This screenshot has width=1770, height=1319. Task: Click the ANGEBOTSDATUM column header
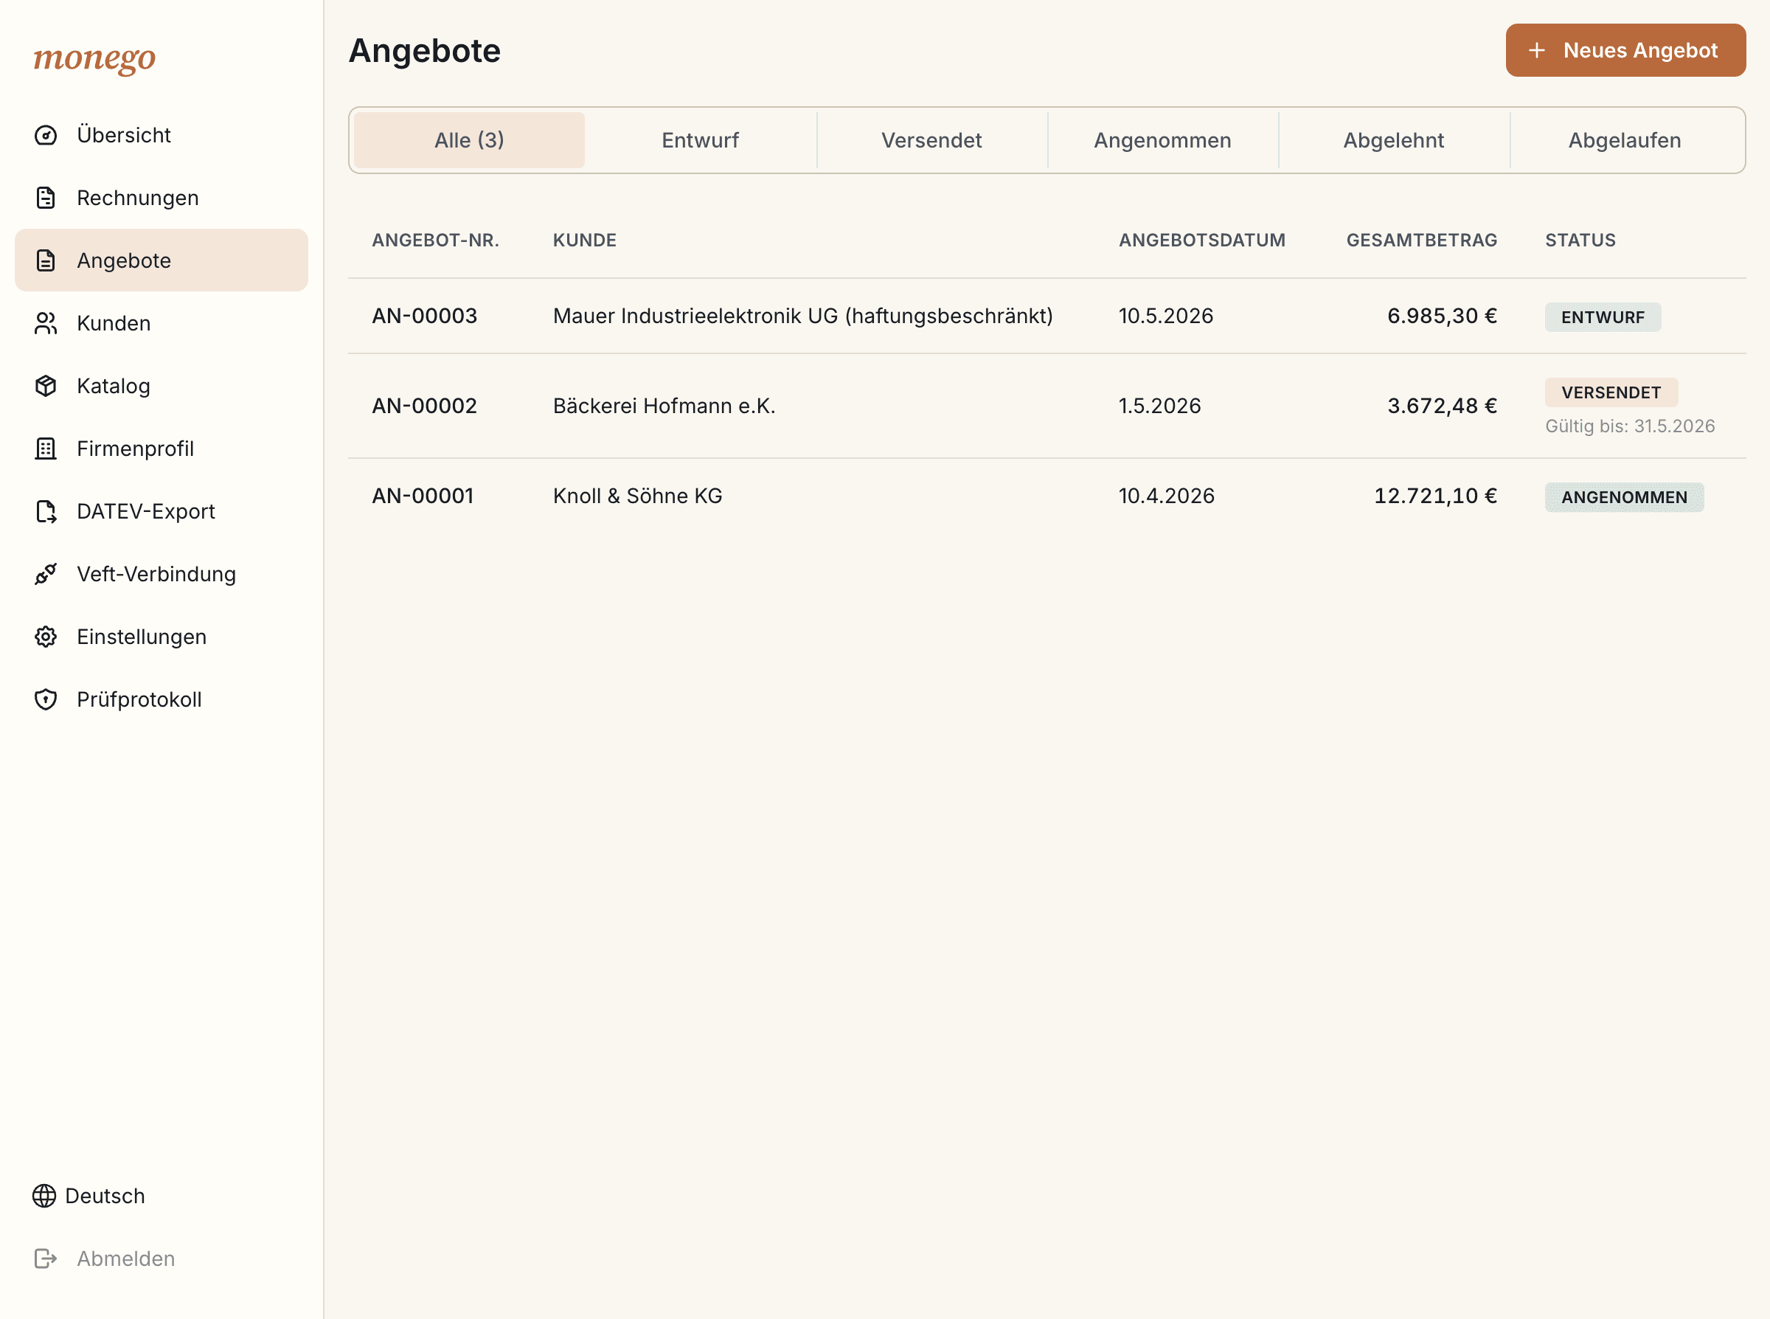[1202, 240]
